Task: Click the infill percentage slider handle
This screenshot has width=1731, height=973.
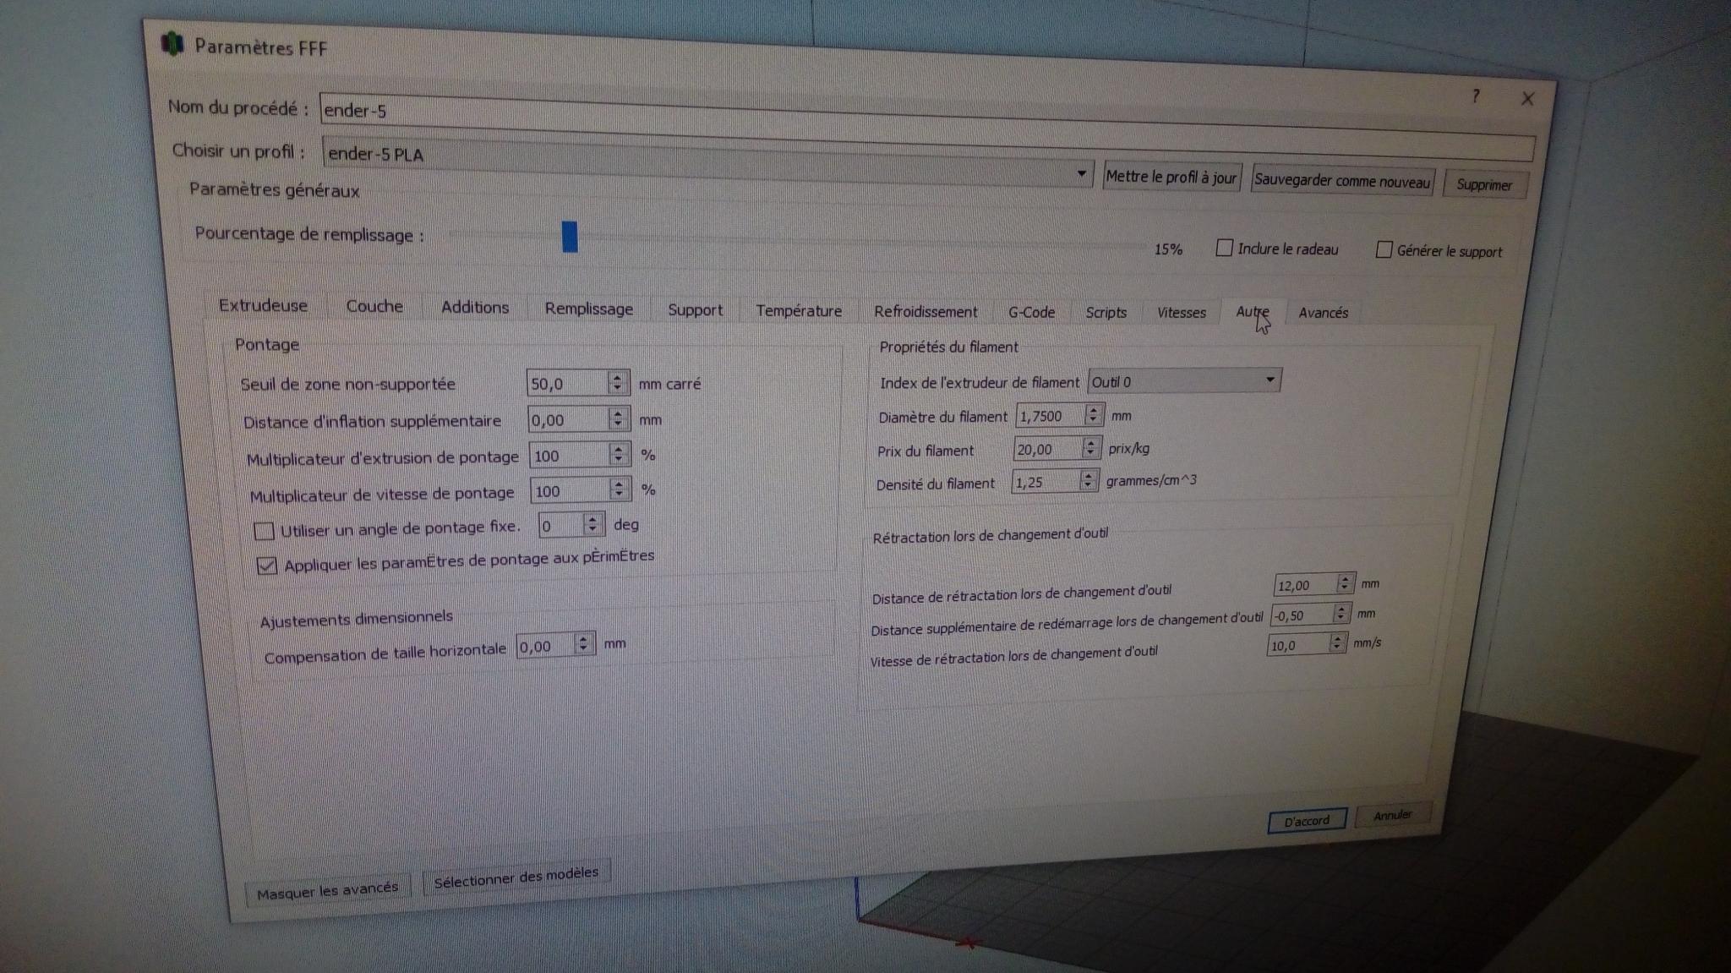Action: coord(570,236)
